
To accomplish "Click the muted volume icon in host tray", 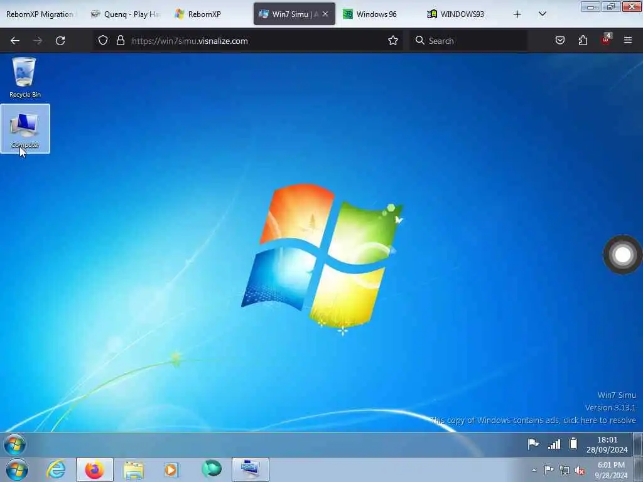I will 580,471.
